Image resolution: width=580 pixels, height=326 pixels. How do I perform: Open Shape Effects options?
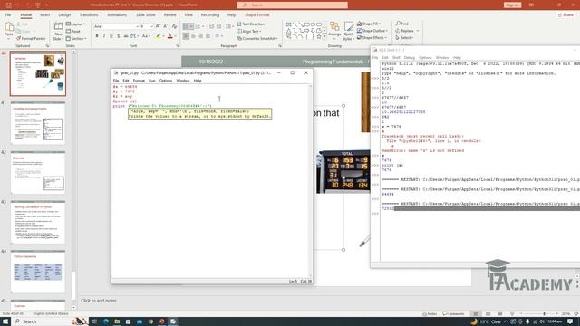[x=372, y=38]
